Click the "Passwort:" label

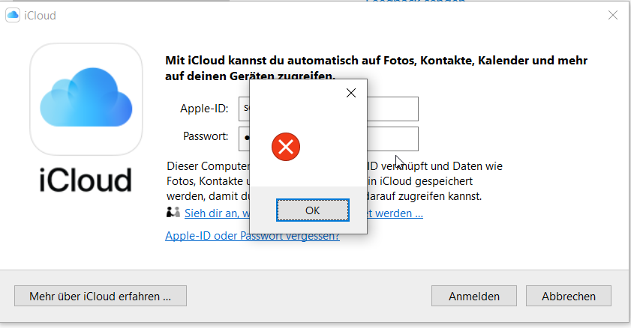click(x=205, y=136)
